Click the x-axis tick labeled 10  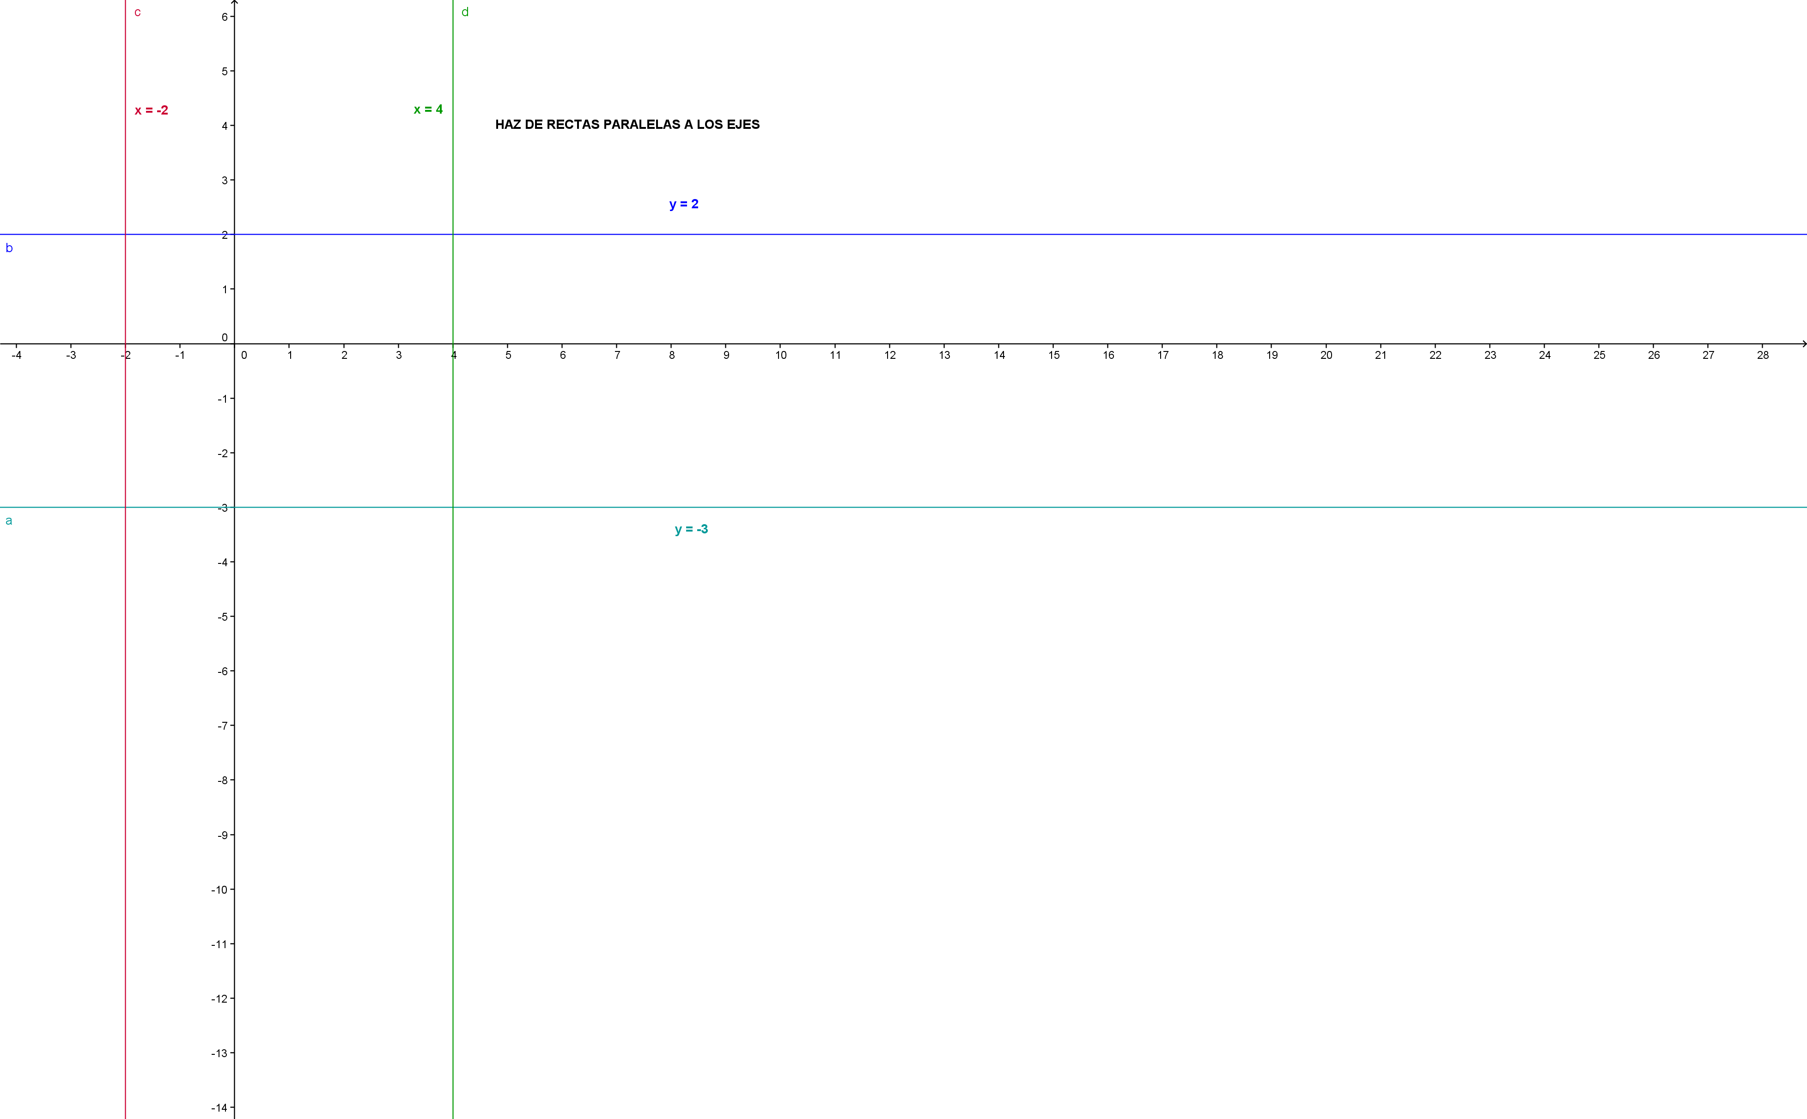click(780, 355)
